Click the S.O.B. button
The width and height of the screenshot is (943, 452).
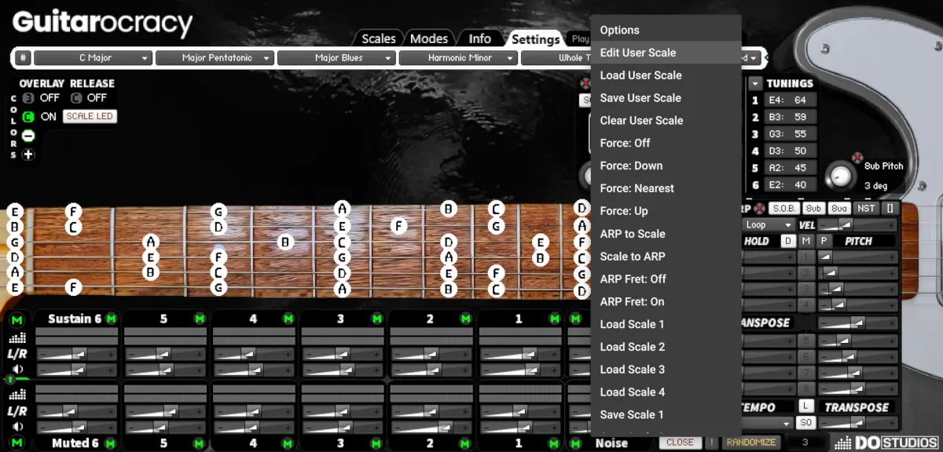click(x=783, y=209)
